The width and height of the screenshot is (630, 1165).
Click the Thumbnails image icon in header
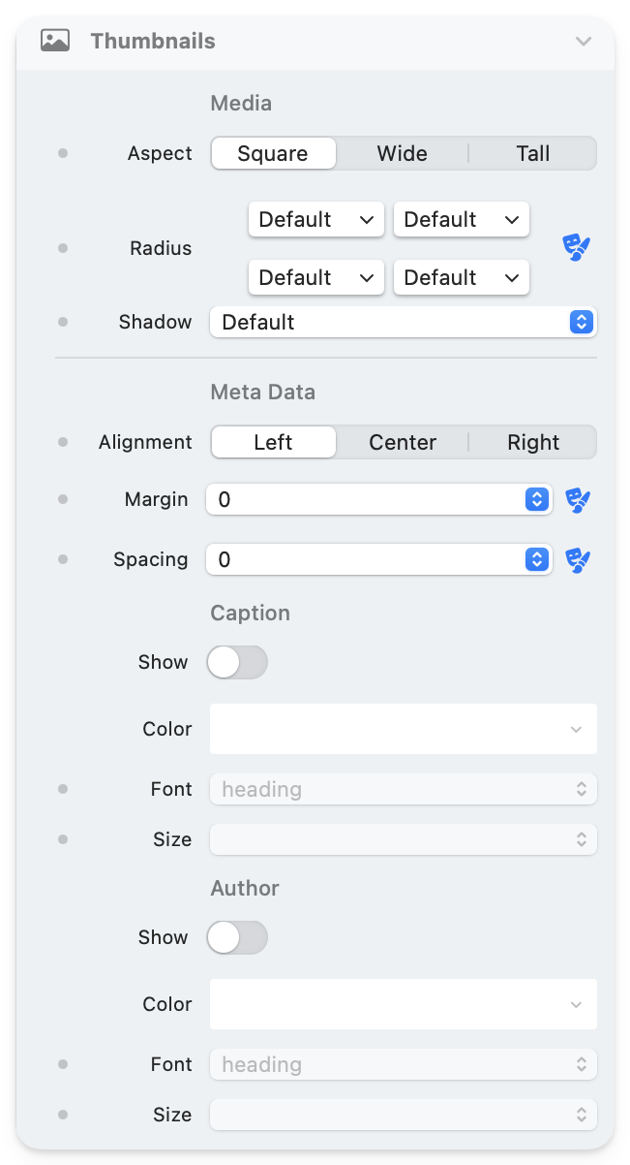pyautogui.click(x=55, y=41)
